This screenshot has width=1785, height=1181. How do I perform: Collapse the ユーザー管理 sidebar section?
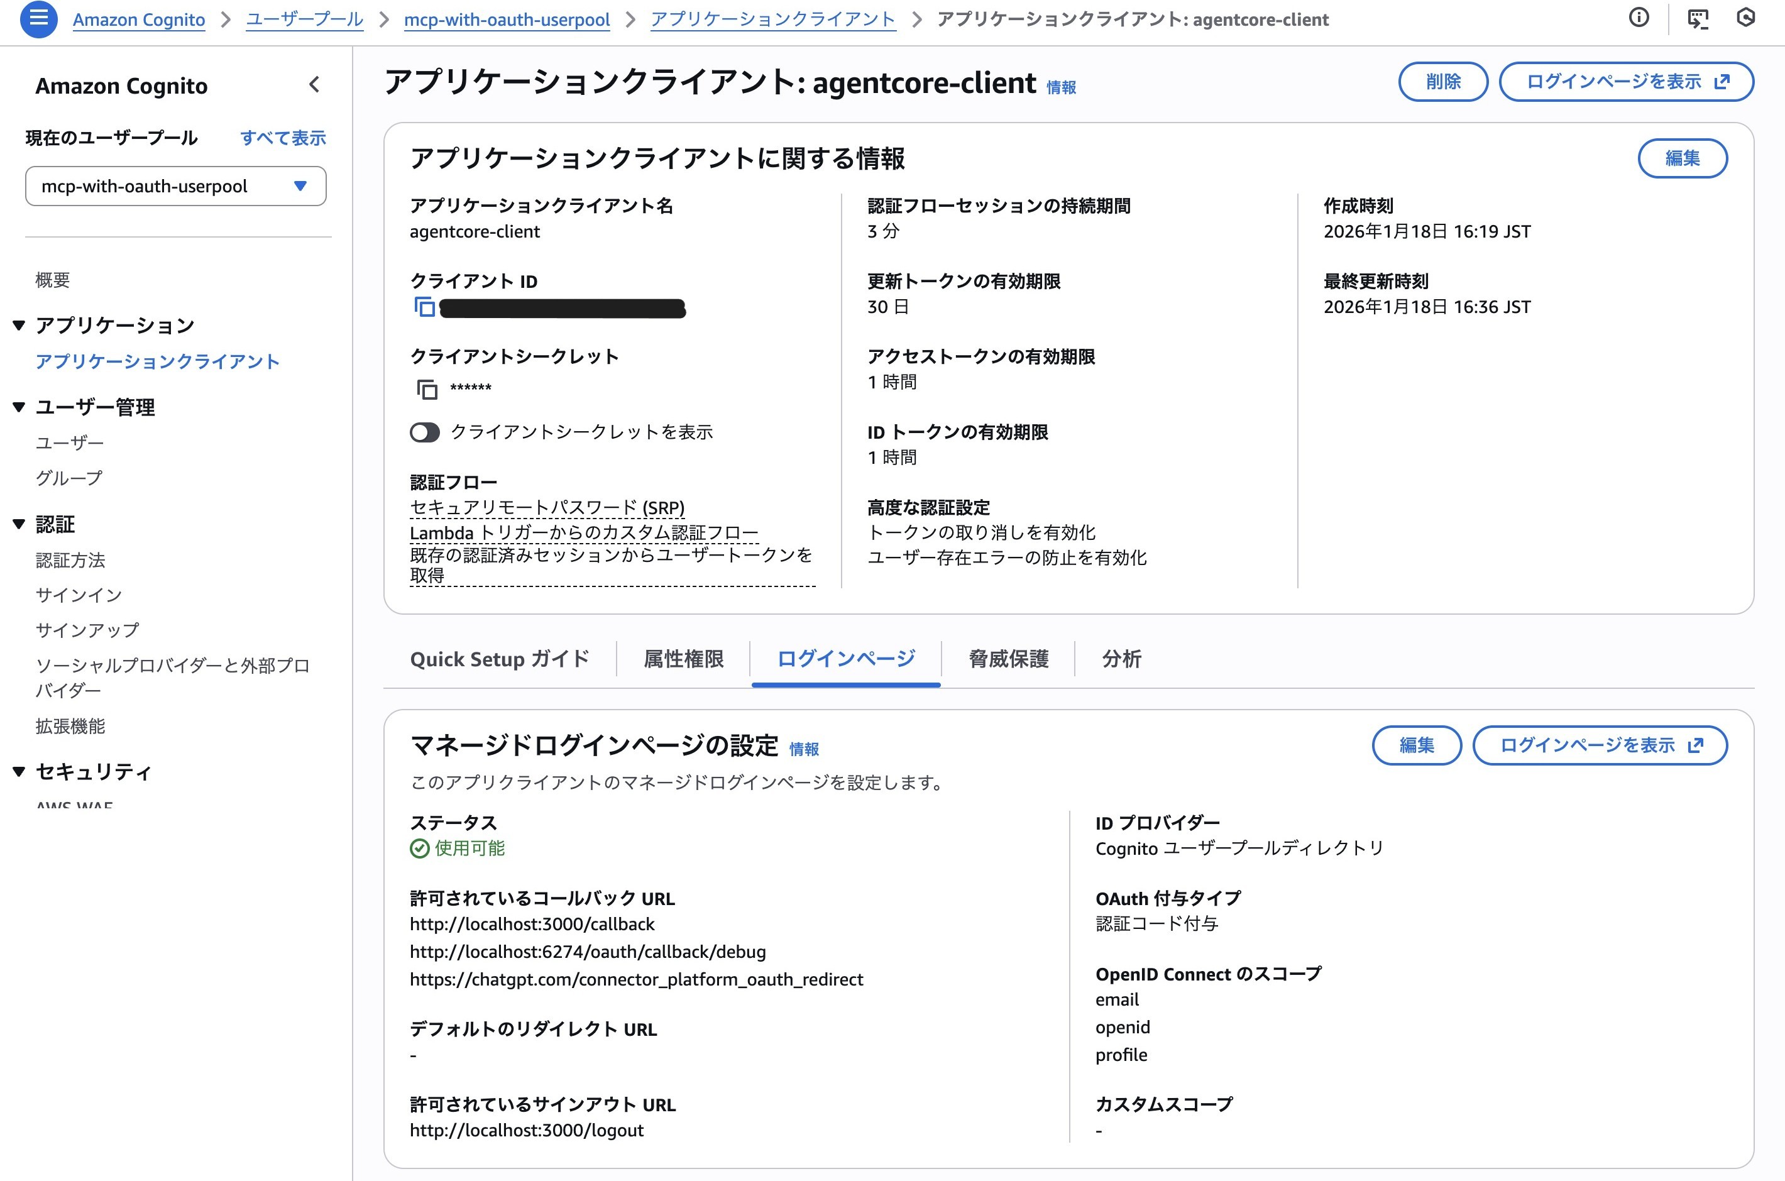pyautogui.click(x=19, y=407)
